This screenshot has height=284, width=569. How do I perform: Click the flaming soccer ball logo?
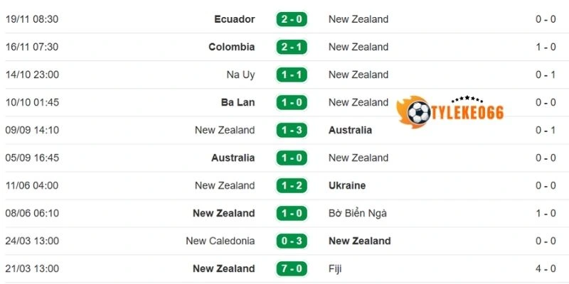[418, 112]
